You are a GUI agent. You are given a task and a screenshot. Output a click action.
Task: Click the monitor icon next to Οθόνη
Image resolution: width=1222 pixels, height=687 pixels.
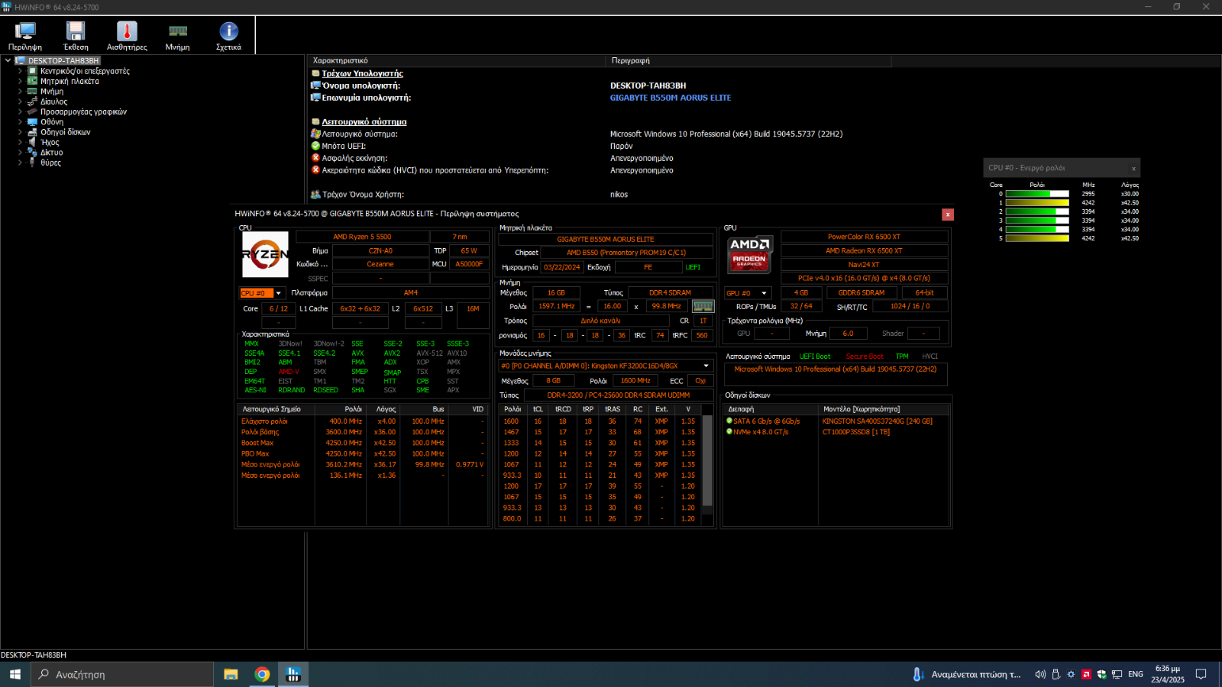pyautogui.click(x=32, y=121)
